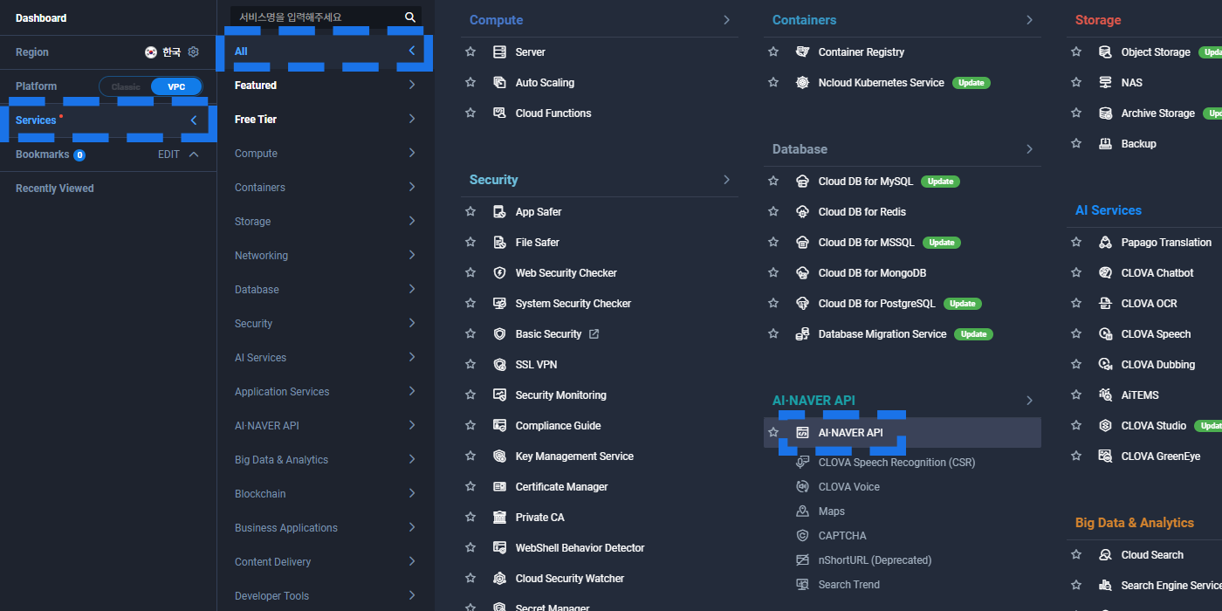Open the Application Services category
This screenshot has height=611, width=1222.
325,392
